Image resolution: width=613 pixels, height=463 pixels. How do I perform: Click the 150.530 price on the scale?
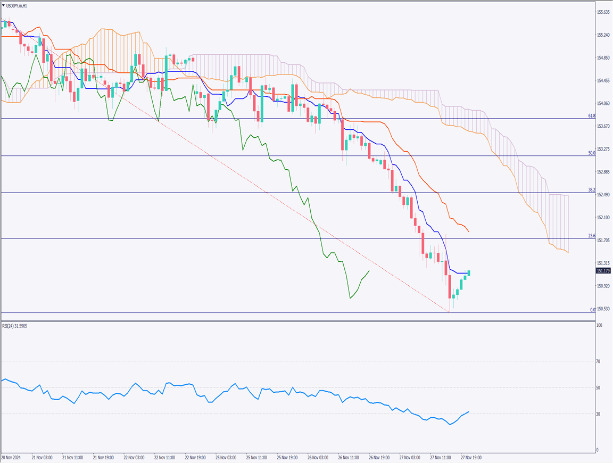point(603,309)
